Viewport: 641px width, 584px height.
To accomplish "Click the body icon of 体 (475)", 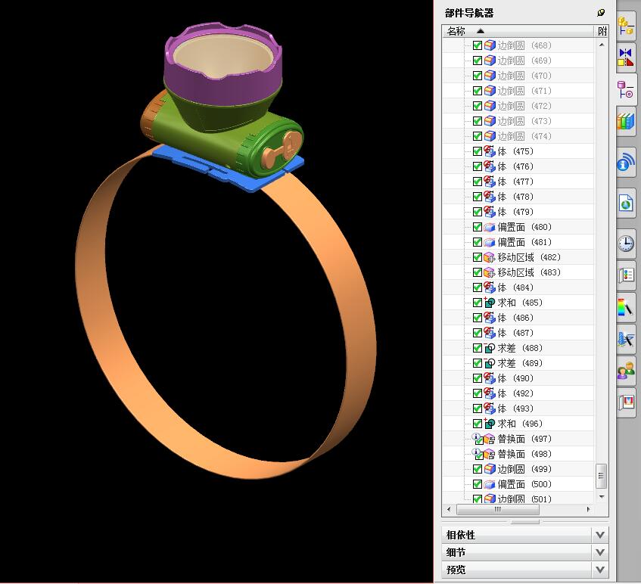I will click(x=490, y=151).
